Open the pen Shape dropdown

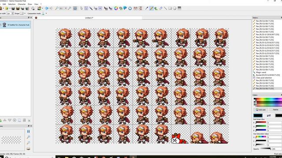click(x=25, y=14)
